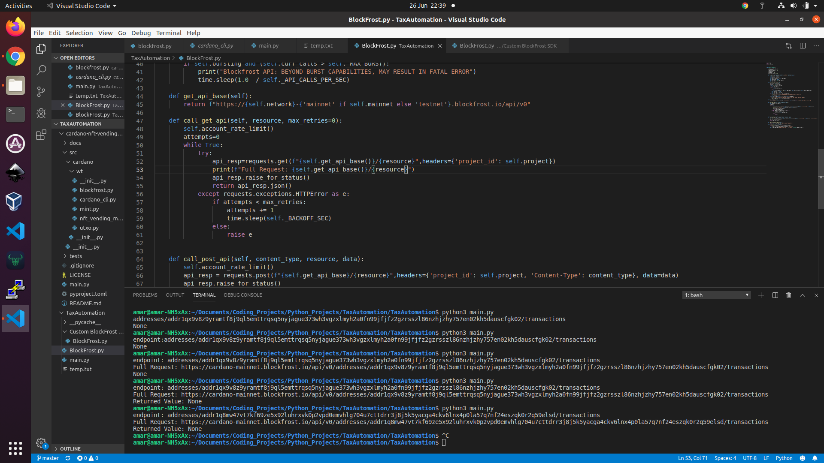Open editor More Actions ellipsis
824x463 pixels.
816,46
